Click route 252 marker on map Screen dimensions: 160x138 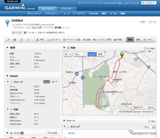point(77,74)
